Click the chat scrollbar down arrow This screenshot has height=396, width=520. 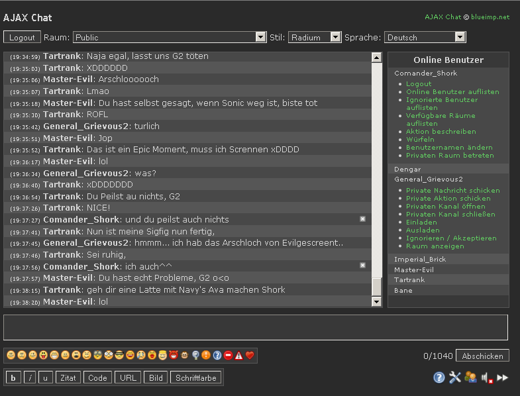pos(376,301)
